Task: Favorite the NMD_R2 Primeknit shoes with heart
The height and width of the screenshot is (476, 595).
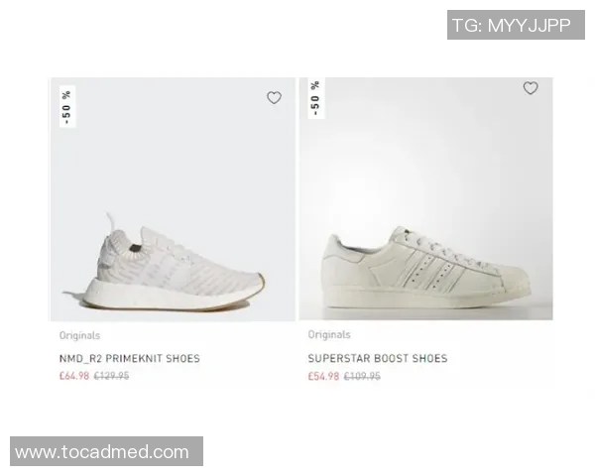Action: click(274, 98)
